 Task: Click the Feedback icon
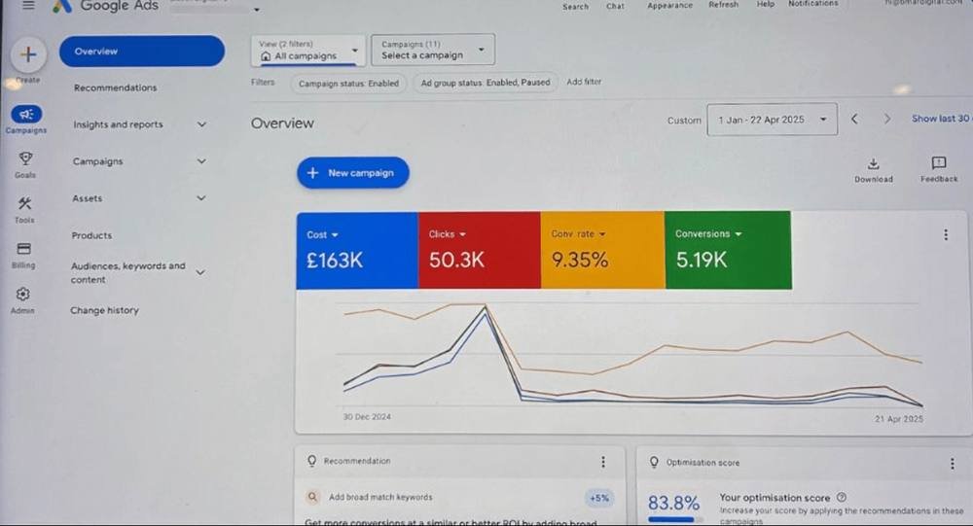(x=938, y=163)
